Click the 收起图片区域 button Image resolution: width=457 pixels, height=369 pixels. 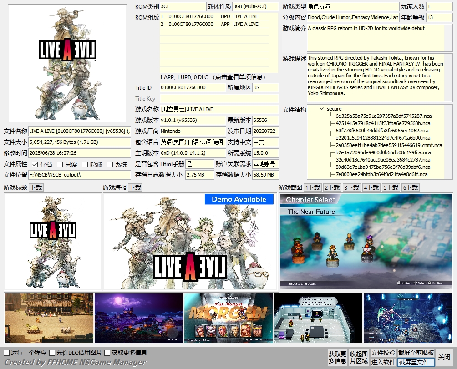click(359, 357)
